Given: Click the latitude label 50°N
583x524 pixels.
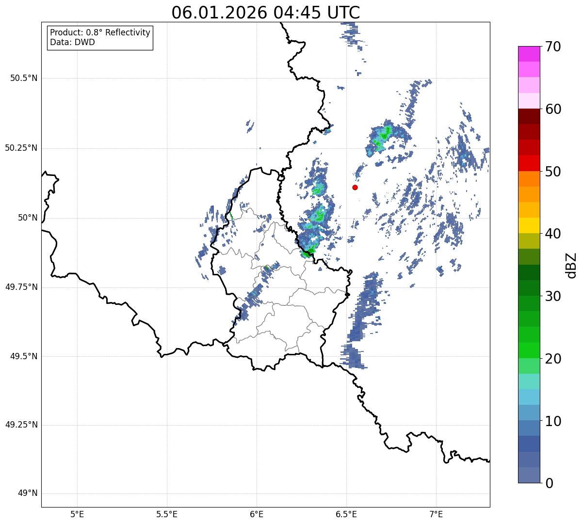Looking at the screenshot, I should pos(28,218).
